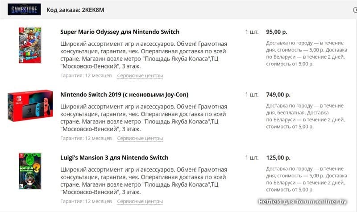
Task: Click Сервисные центры under Nintendo Switch 2019
Action: (x=140, y=138)
